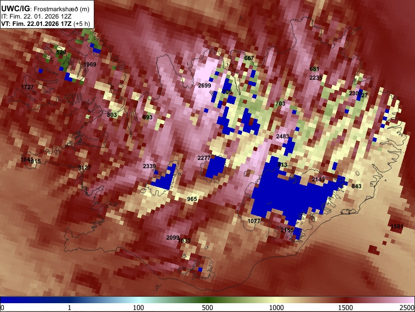Click the "(+5 h)" forecast offset text
The width and height of the screenshot is (415, 312).
82,23
